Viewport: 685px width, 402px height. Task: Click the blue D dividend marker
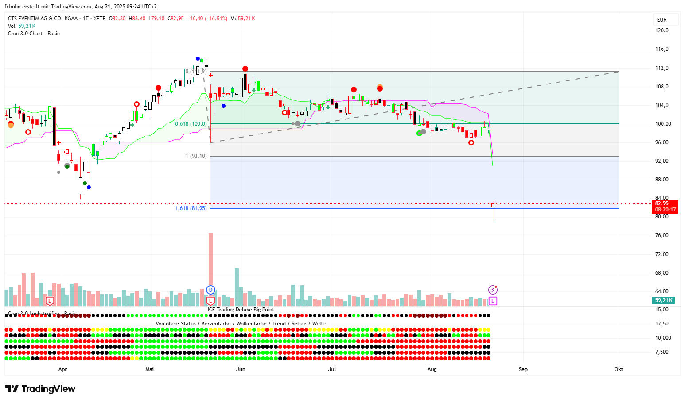[210, 290]
